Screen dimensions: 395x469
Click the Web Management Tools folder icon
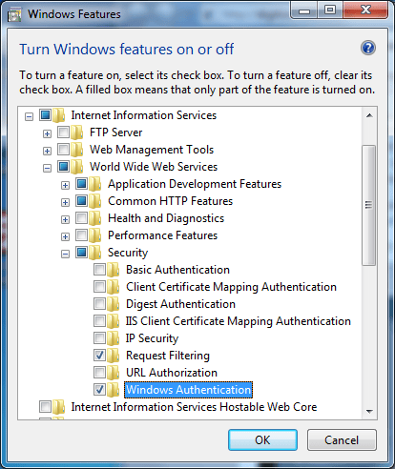tap(77, 150)
